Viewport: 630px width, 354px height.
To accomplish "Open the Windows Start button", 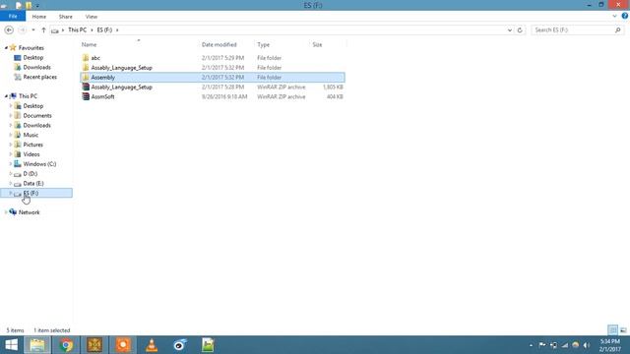I will (11, 345).
